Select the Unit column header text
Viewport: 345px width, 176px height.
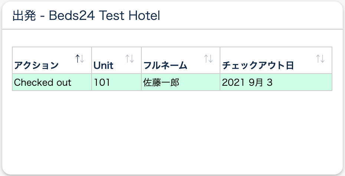[x=103, y=66]
